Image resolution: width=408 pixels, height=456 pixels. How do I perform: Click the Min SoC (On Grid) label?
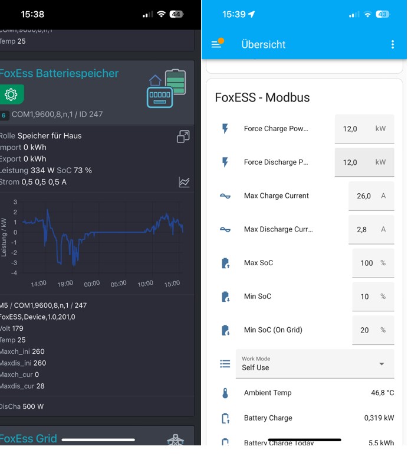point(273,330)
